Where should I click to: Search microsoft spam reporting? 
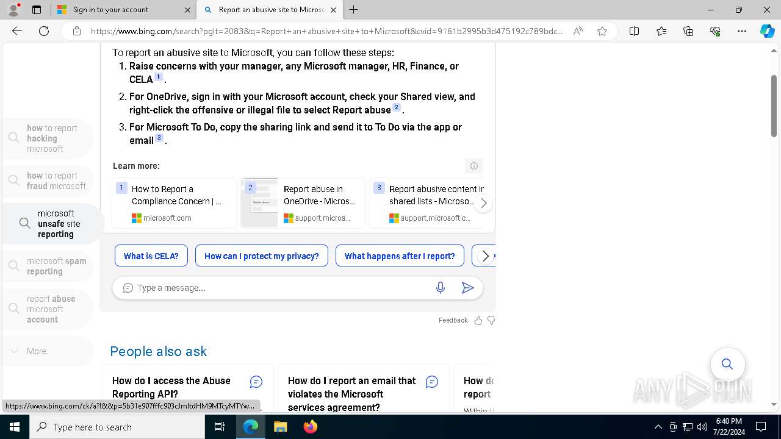tap(48, 266)
